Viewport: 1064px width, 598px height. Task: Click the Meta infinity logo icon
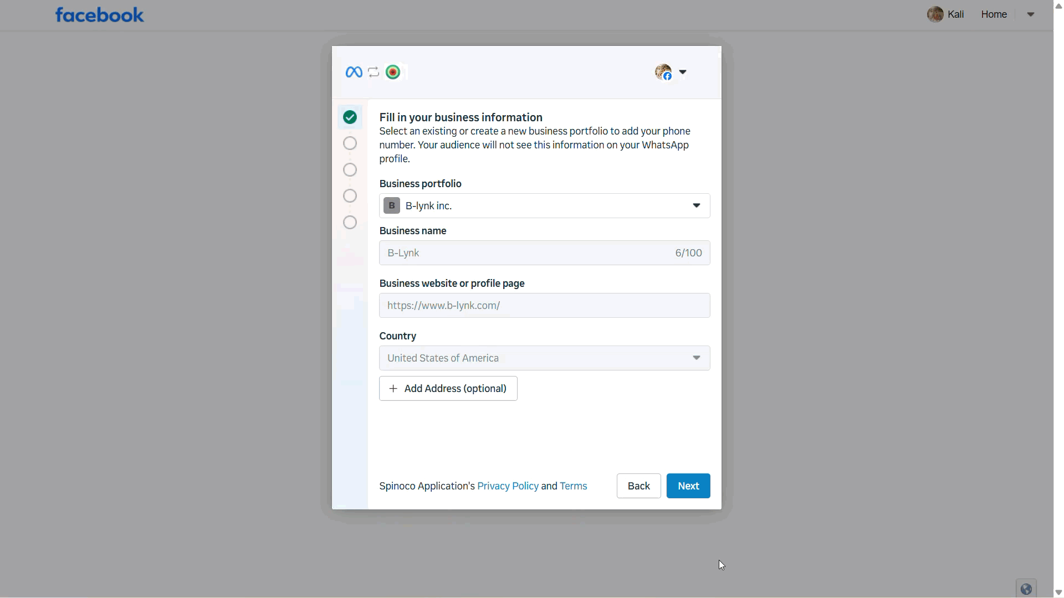pos(354,72)
